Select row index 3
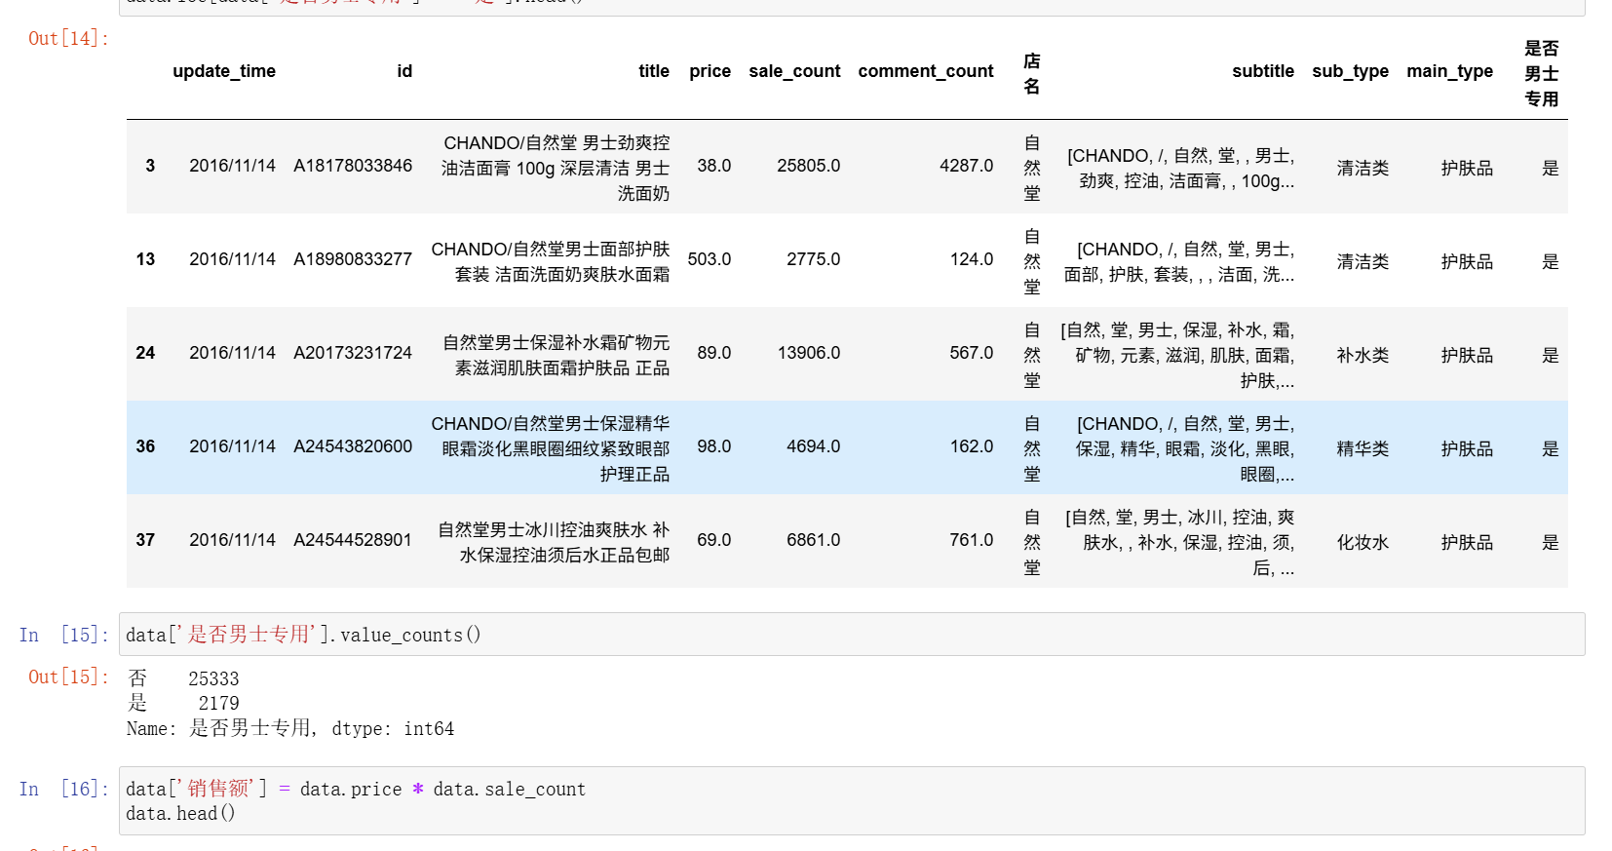This screenshot has width=1612, height=851. (150, 166)
